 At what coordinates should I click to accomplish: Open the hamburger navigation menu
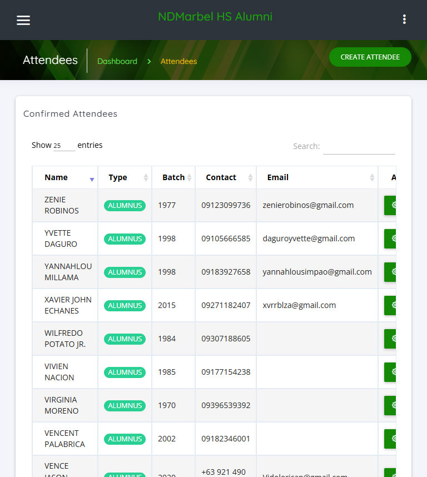click(23, 20)
